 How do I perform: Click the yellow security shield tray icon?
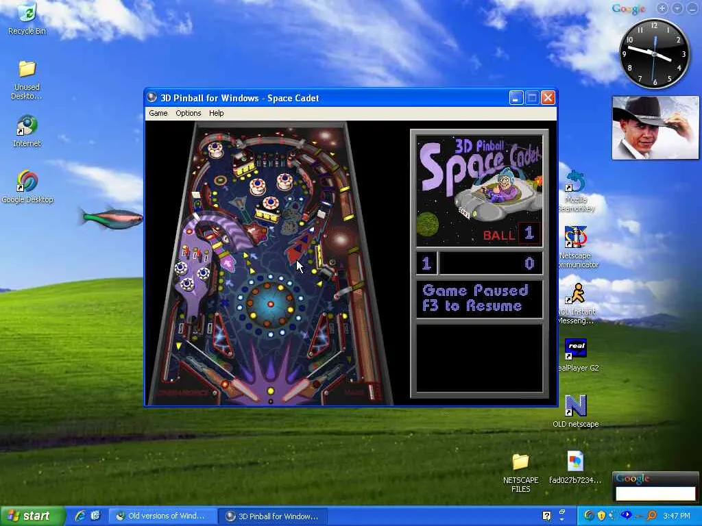coord(601,516)
